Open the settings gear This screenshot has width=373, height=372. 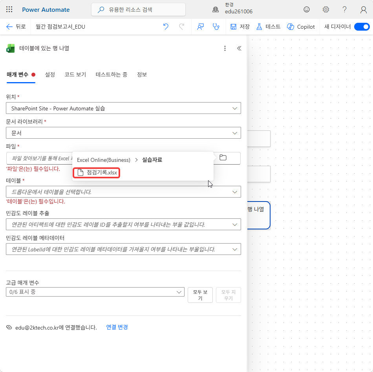pos(325,9)
